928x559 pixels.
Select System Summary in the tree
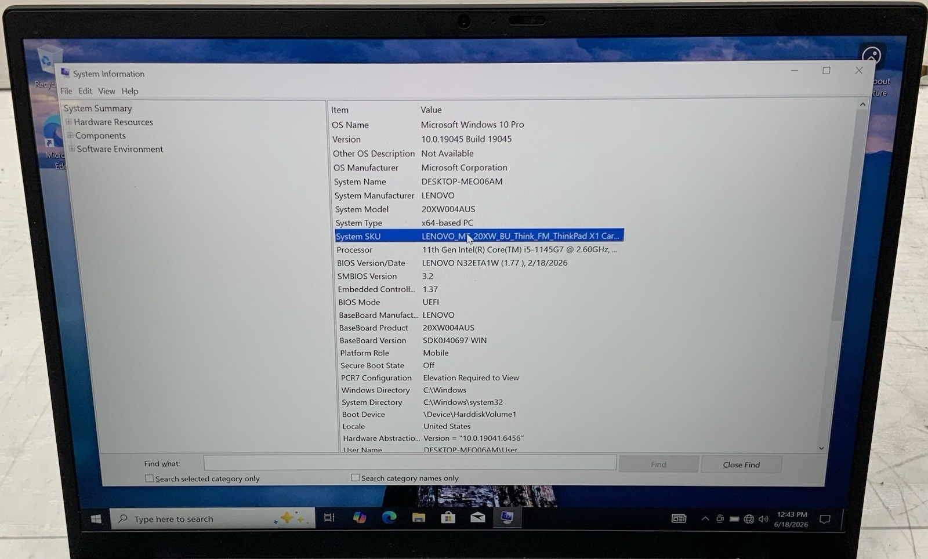97,108
